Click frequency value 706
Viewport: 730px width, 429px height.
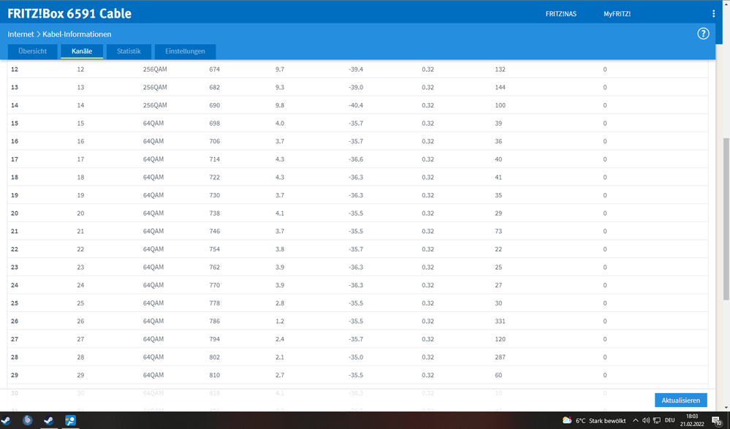coord(215,141)
